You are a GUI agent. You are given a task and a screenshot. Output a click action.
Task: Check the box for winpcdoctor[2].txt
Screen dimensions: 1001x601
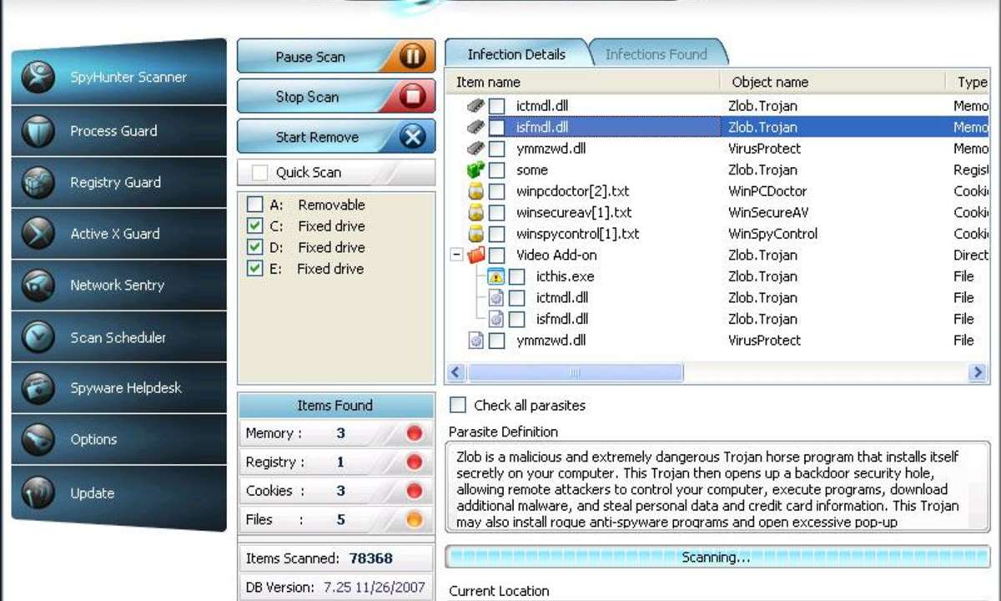(497, 191)
